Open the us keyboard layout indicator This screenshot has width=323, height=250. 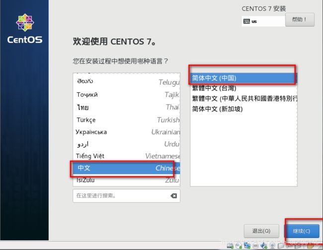(263, 21)
